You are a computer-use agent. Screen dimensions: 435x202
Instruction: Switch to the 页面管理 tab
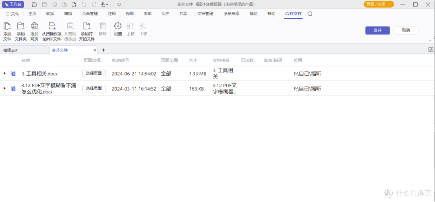90,14
